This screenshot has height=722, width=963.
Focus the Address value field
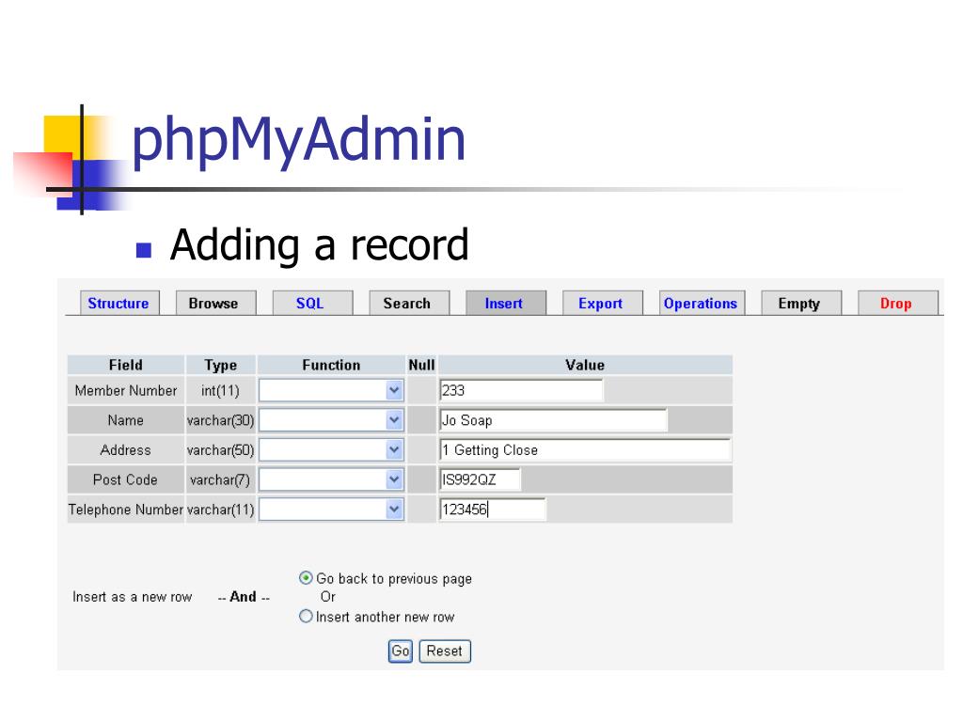click(x=585, y=450)
